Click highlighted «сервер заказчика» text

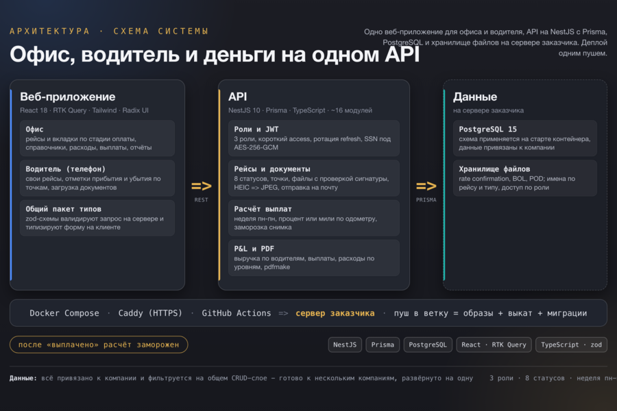pos(335,314)
